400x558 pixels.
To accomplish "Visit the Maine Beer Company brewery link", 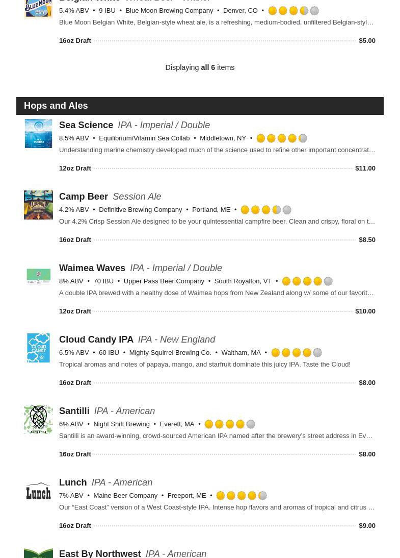I will click(x=125, y=496).
